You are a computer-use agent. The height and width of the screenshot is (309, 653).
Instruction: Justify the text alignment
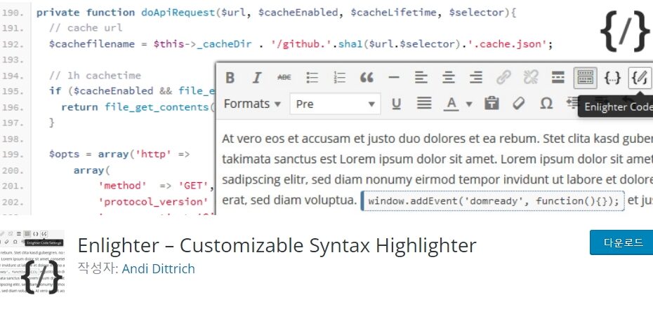pos(424,104)
